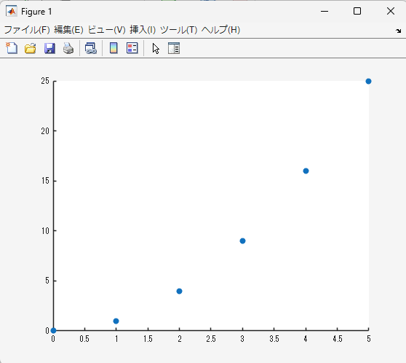The height and width of the screenshot is (363, 406).
Task: Open the Property Inspector icon
Action: point(173,48)
